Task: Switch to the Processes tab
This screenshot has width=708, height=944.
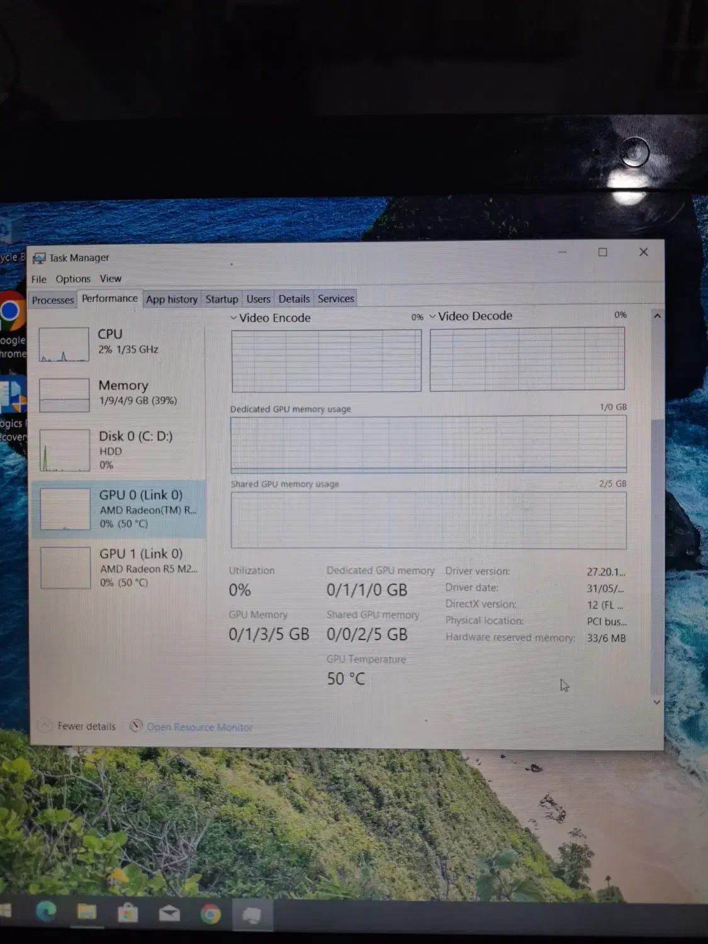Action: 53,300
